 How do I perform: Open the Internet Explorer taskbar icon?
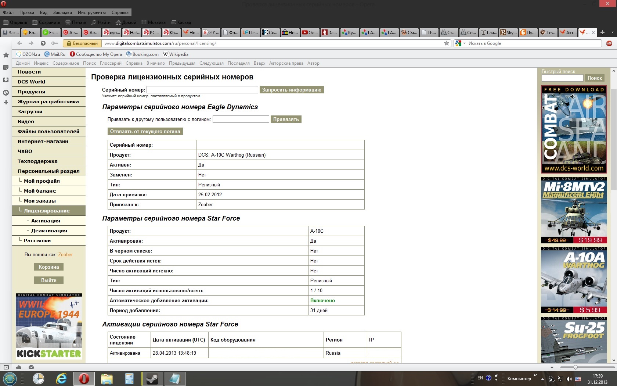61,379
